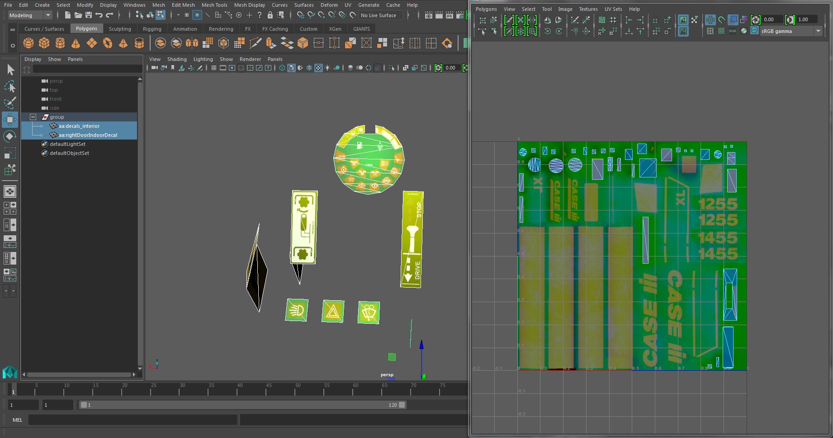Click the MEL command input field

133,420
